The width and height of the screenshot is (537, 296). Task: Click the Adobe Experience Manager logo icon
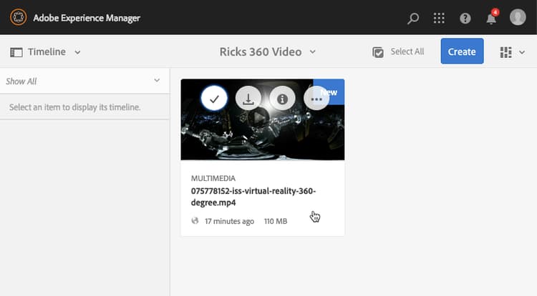click(x=18, y=17)
